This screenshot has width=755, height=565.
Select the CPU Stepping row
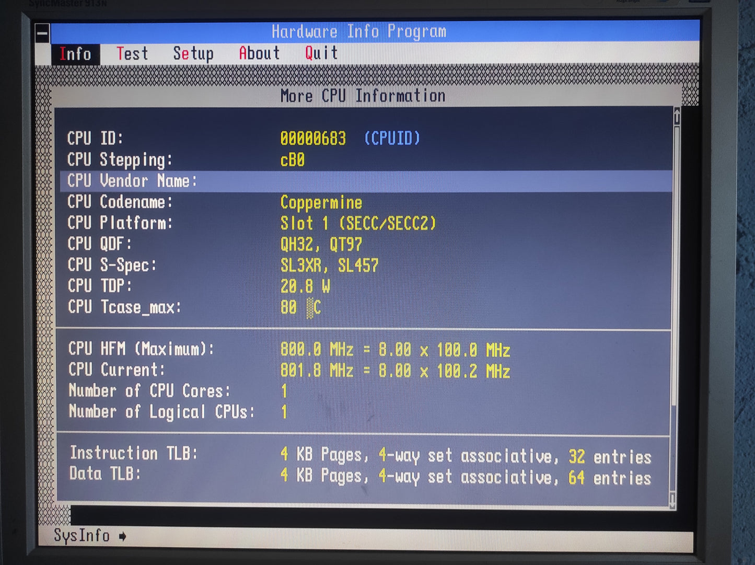[x=157, y=160]
